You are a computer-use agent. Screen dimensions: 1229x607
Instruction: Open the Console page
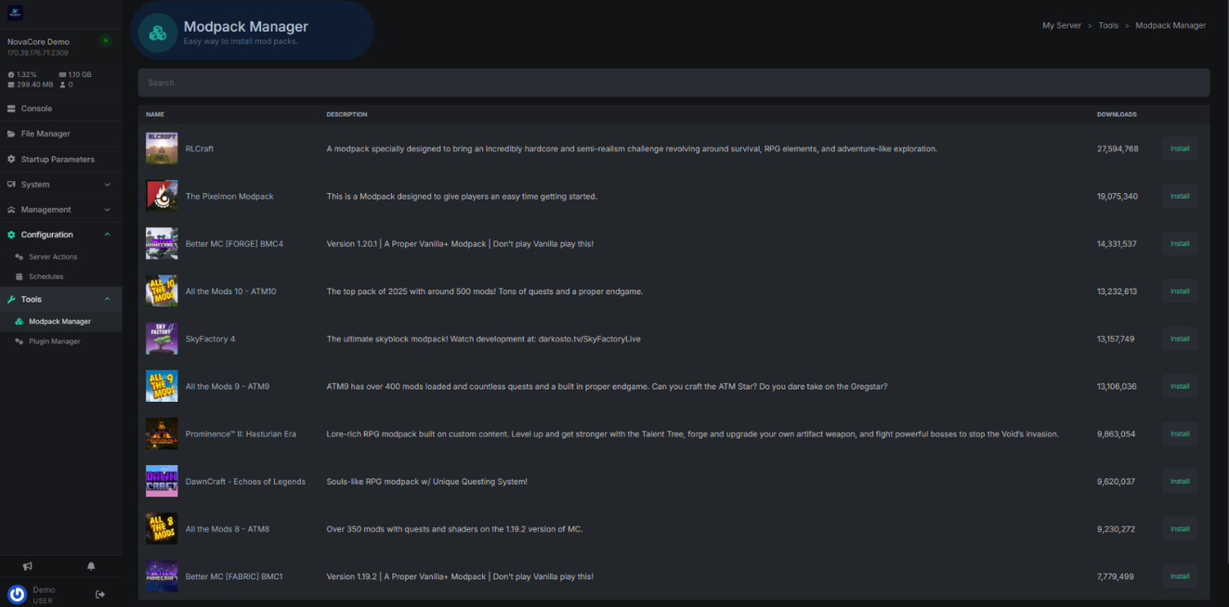pyautogui.click(x=36, y=109)
